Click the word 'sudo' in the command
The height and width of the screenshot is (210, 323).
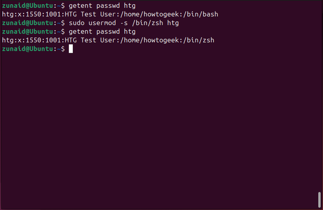pos(76,23)
